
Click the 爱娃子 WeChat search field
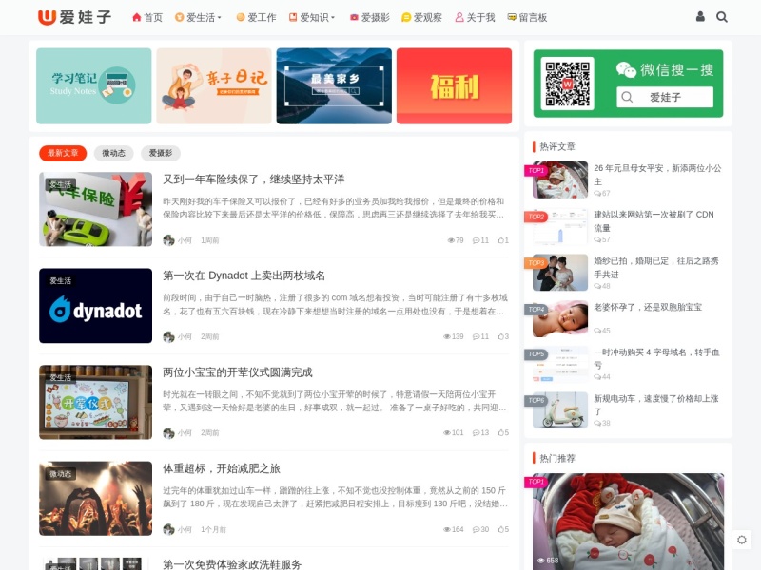coord(665,97)
